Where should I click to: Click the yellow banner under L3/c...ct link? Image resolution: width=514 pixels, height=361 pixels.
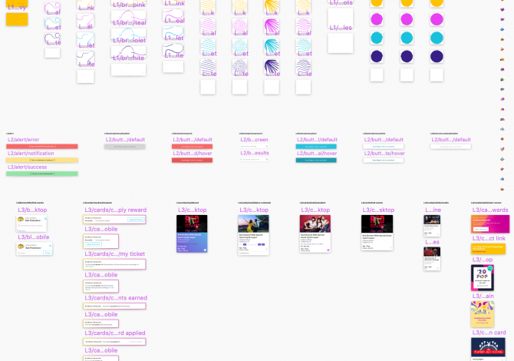pyautogui.click(x=488, y=249)
